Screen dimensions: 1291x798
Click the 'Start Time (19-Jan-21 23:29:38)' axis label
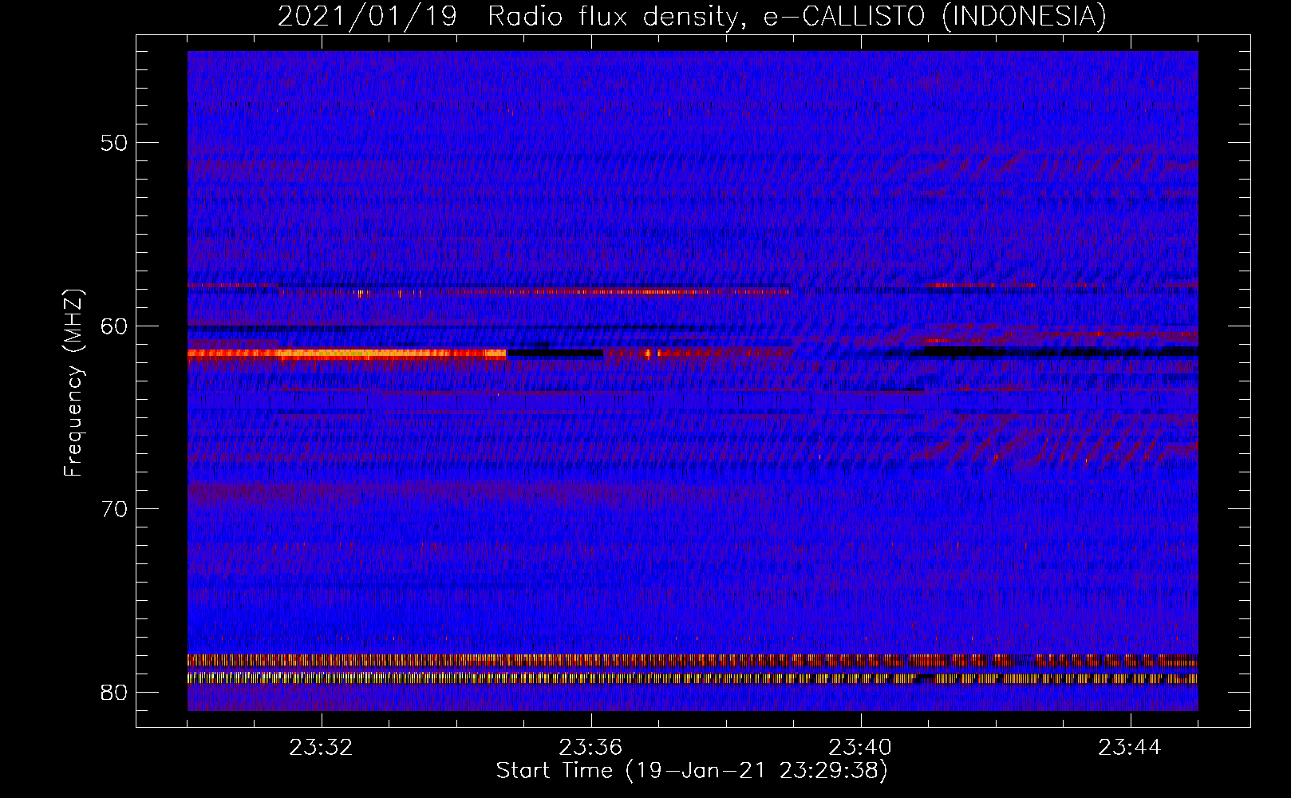tap(692, 771)
